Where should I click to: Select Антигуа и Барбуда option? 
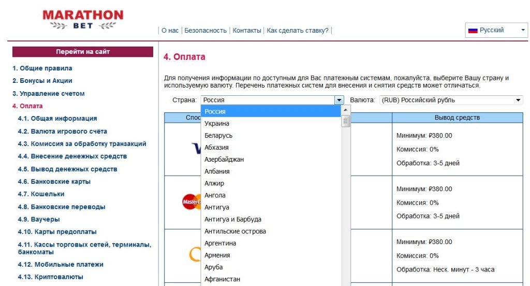(x=271, y=219)
